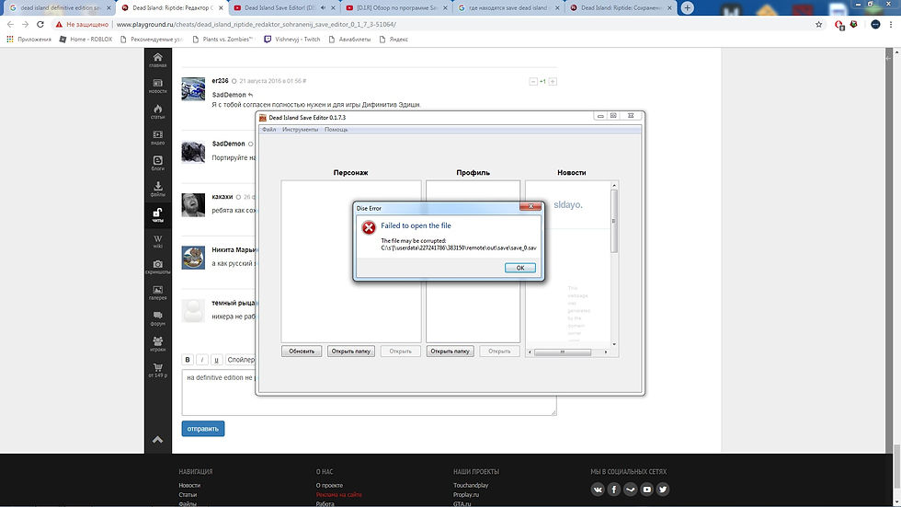Click the blue отправить submit button

(x=203, y=429)
